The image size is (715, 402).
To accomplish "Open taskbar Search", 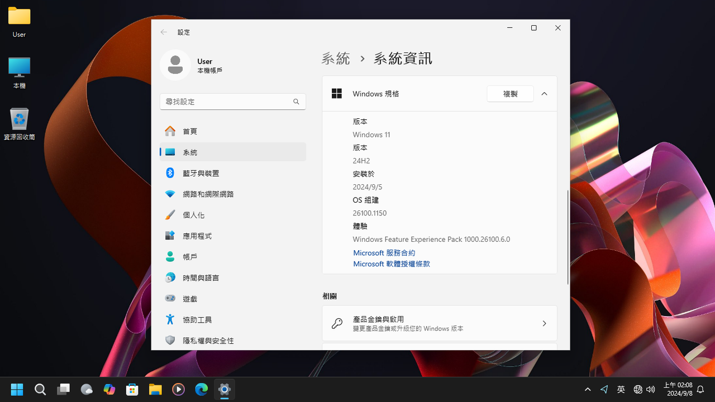I will click(40, 389).
